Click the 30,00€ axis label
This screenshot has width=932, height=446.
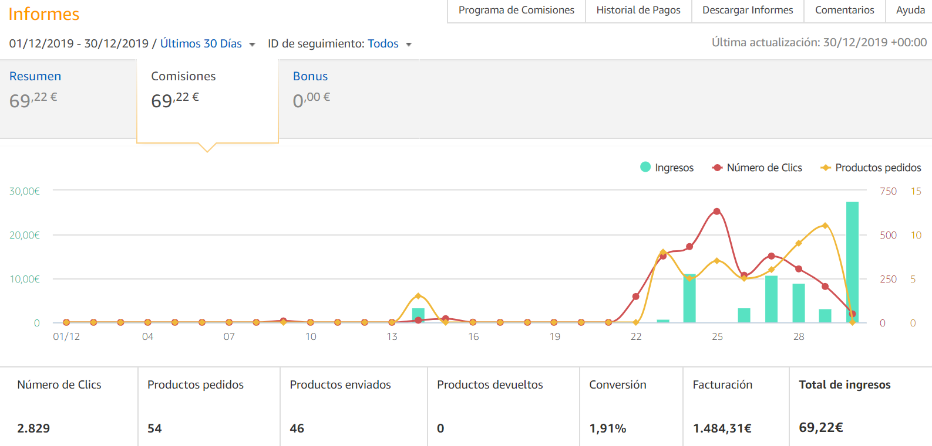pyautogui.click(x=25, y=191)
